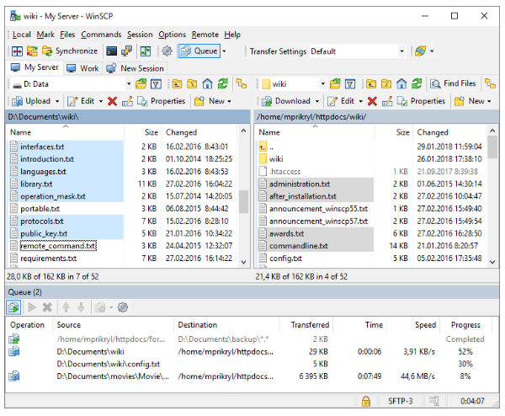Go to local parent directory icon
This screenshot has width=505, height=416.
177,84
